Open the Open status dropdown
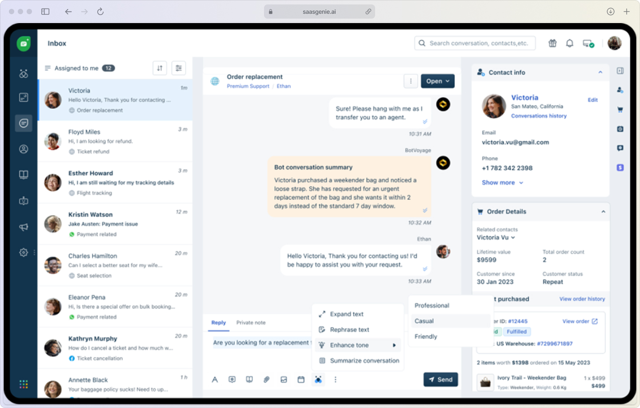 click(x=437, y=81)
